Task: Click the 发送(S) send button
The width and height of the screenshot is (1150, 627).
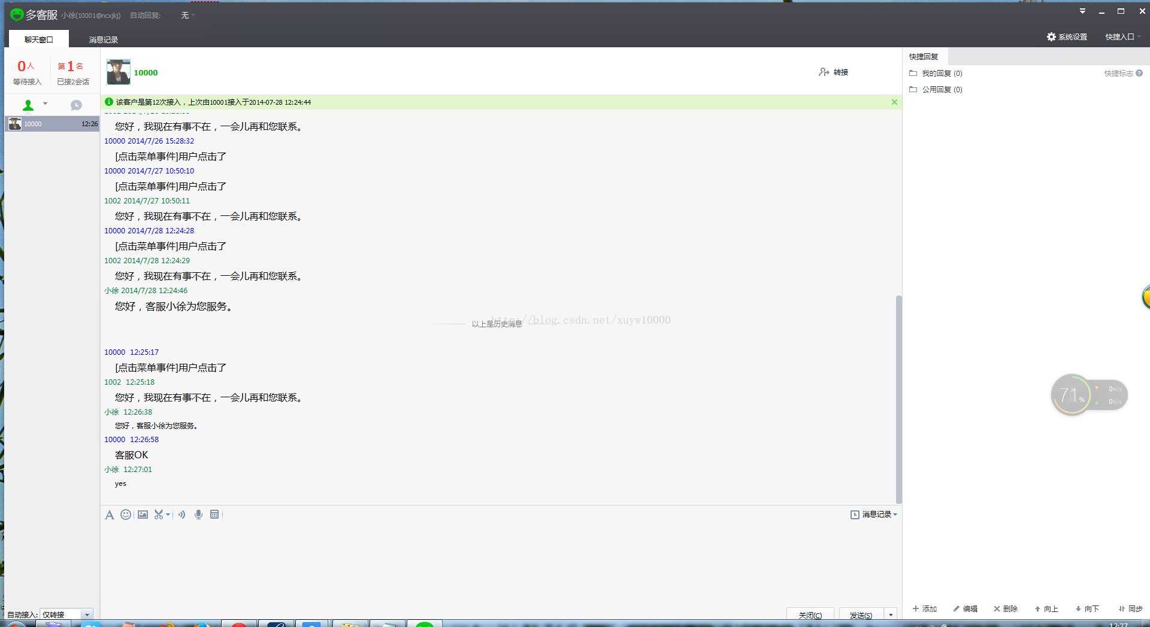Action: pos(861,614)
